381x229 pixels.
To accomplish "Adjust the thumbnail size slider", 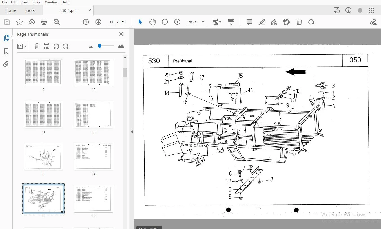I will tap(99, 46).
